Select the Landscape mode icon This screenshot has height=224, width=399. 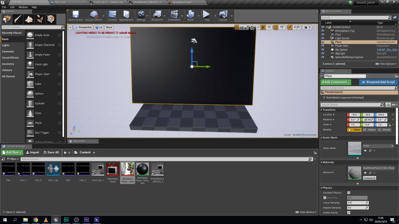[x=29, y=19]
